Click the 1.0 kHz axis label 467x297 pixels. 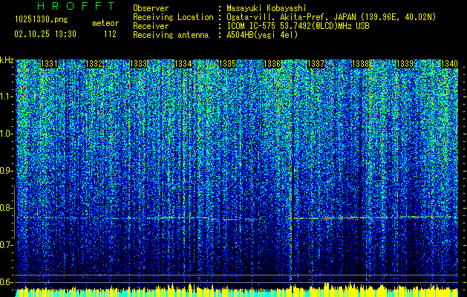coord(6,134)
